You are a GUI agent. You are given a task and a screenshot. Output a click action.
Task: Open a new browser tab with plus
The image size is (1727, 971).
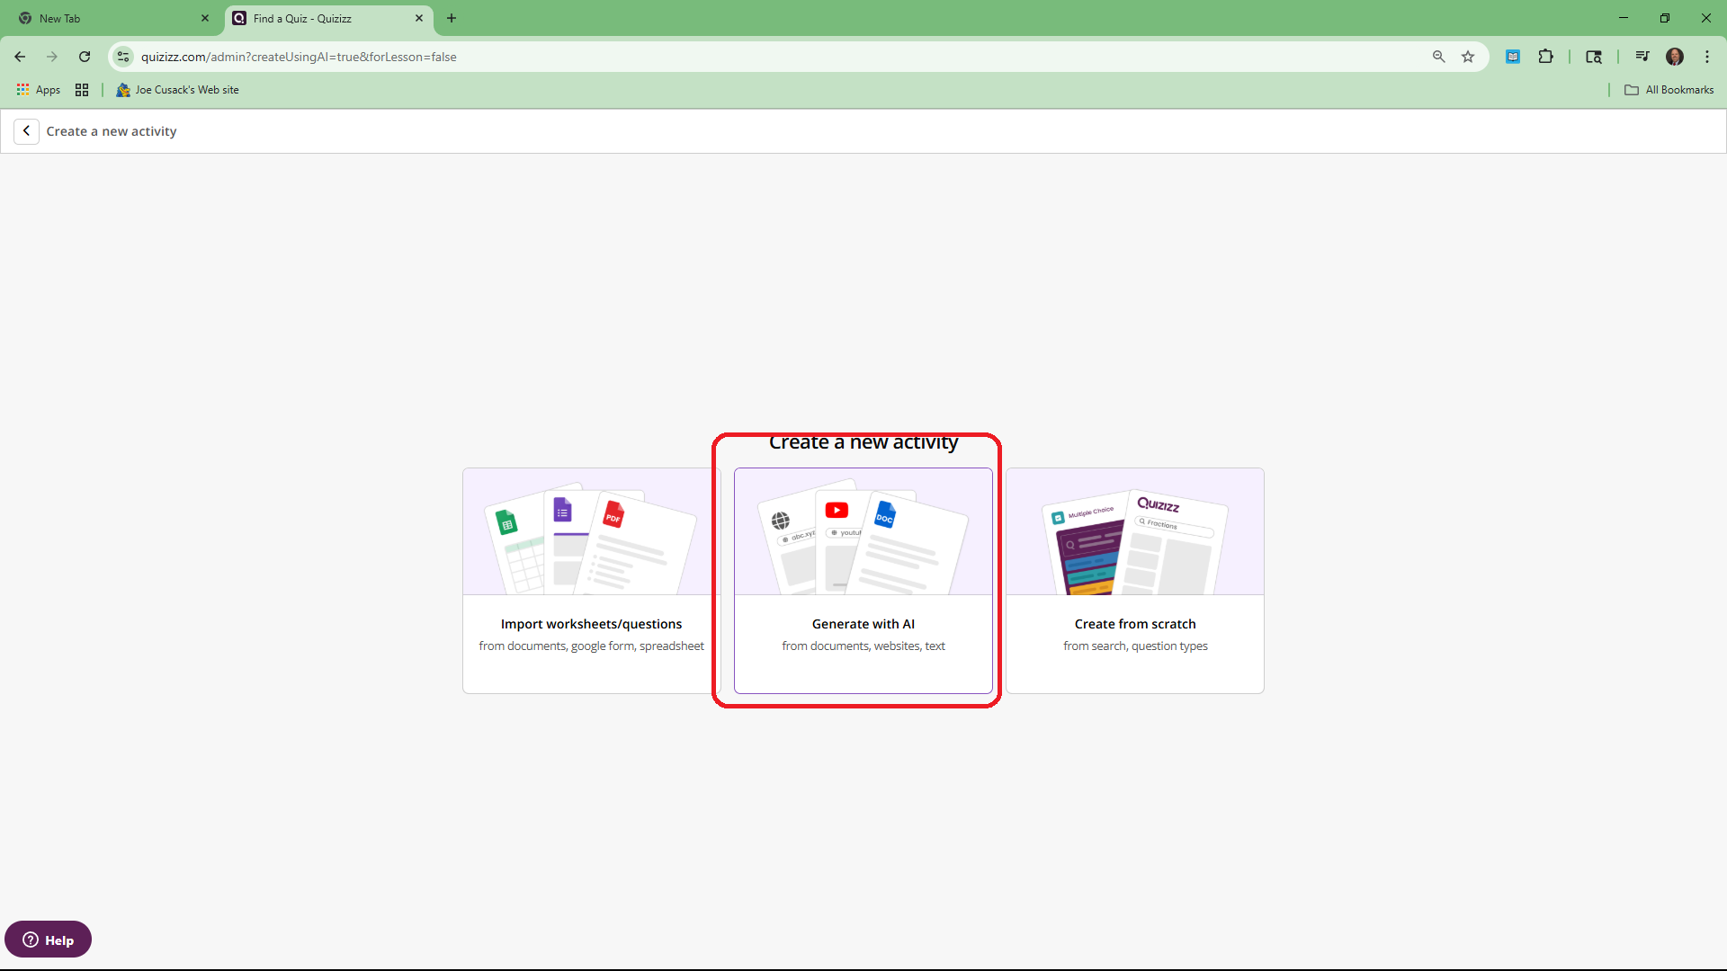click(452, 18)
